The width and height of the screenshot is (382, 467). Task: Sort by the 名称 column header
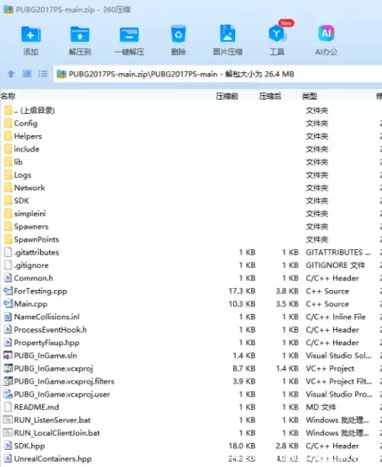[x=8, y=96]
